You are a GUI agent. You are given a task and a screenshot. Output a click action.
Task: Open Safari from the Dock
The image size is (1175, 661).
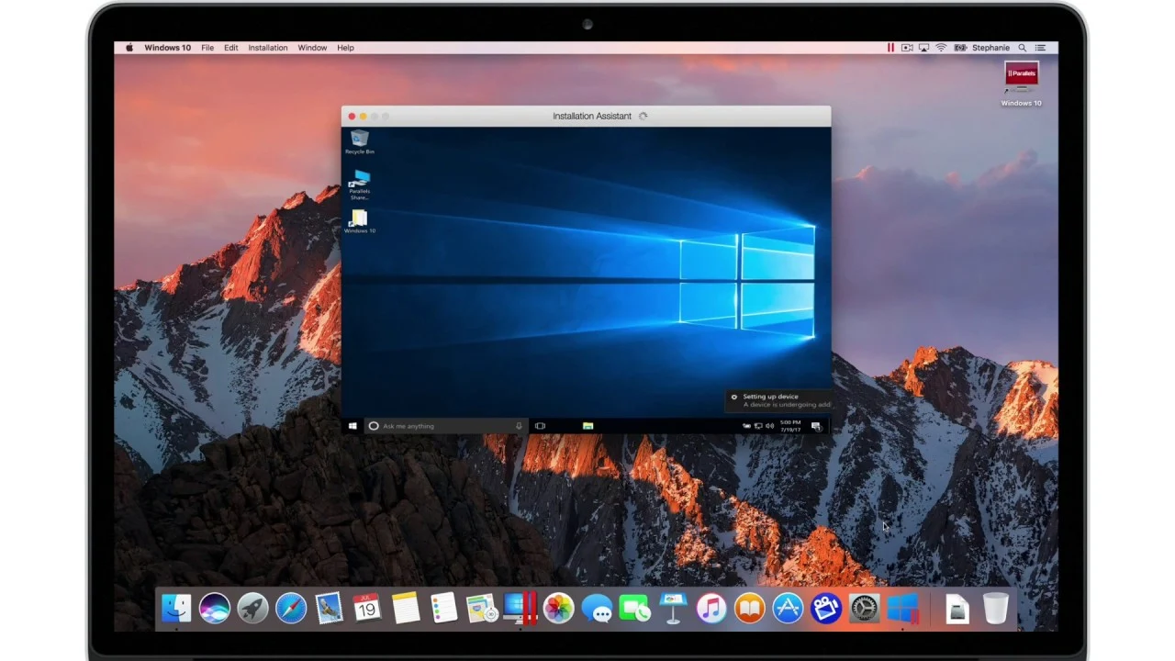(x=291, y=608)
